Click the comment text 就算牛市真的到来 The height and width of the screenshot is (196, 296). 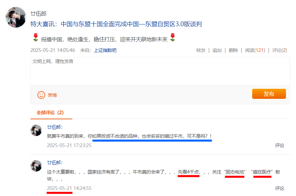(65, 136)
